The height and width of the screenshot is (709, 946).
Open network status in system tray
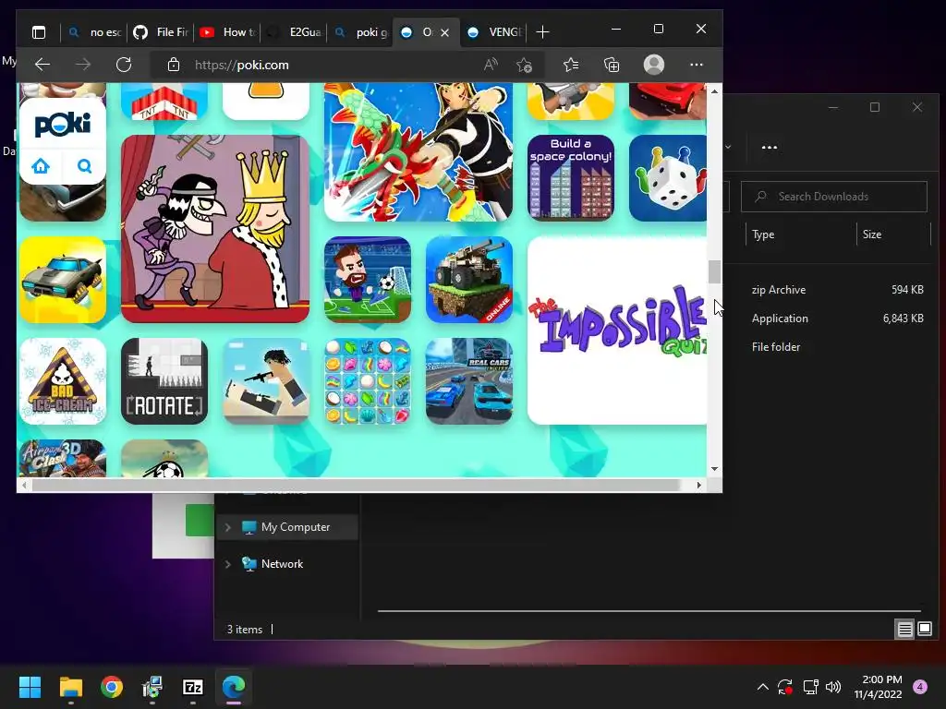810,687
